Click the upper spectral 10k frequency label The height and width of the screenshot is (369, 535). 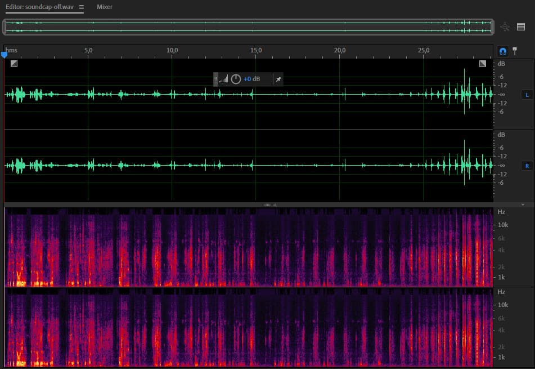(x=503, y=225)
